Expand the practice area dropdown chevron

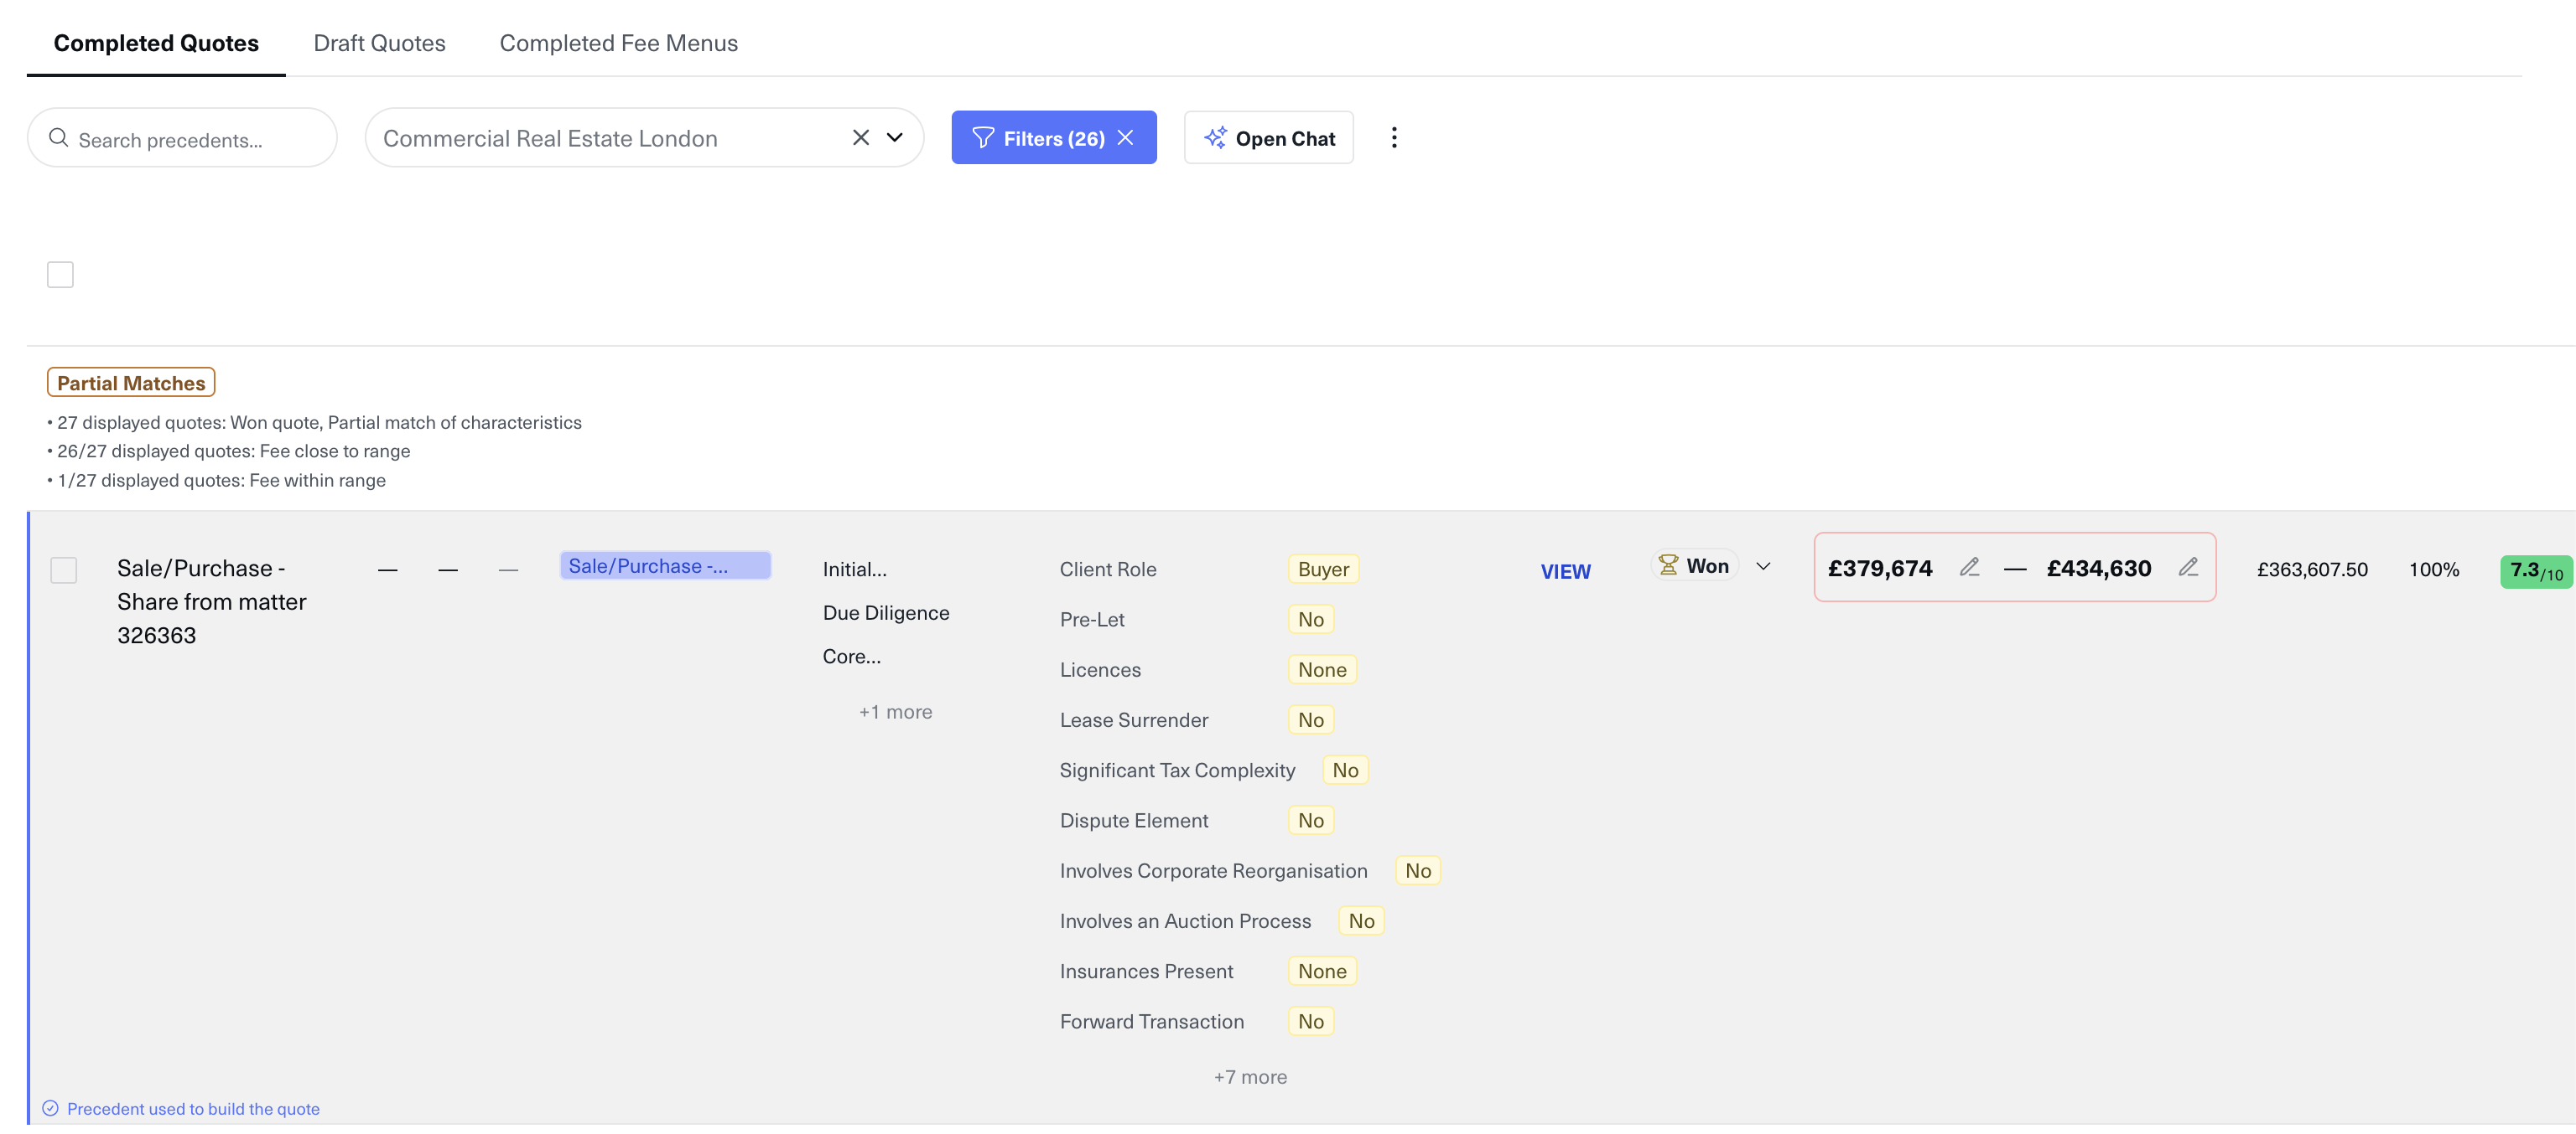895,138
